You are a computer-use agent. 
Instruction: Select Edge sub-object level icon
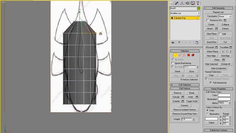pos(180,55)
